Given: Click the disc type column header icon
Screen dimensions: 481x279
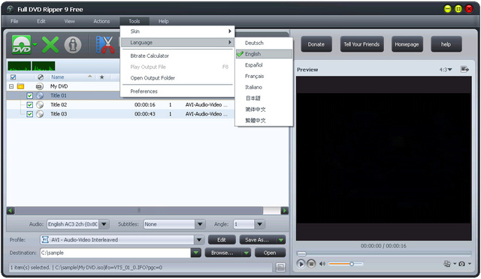Looking at the screenshot, I should 41,77.
